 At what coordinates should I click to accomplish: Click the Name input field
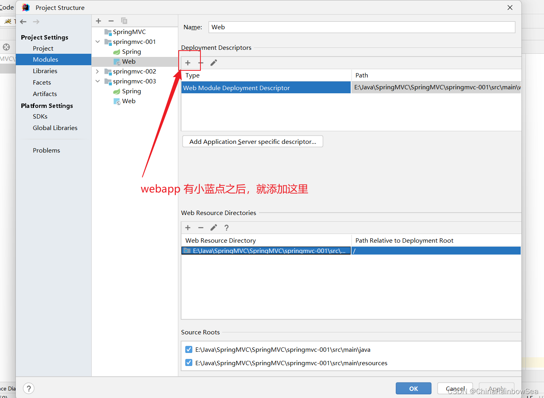click(361, 27)
